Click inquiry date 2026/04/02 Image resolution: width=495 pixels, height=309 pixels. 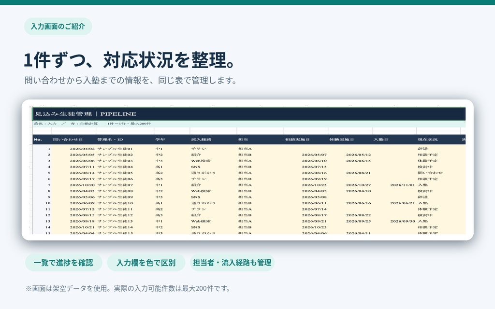click(x=82, y=149)
